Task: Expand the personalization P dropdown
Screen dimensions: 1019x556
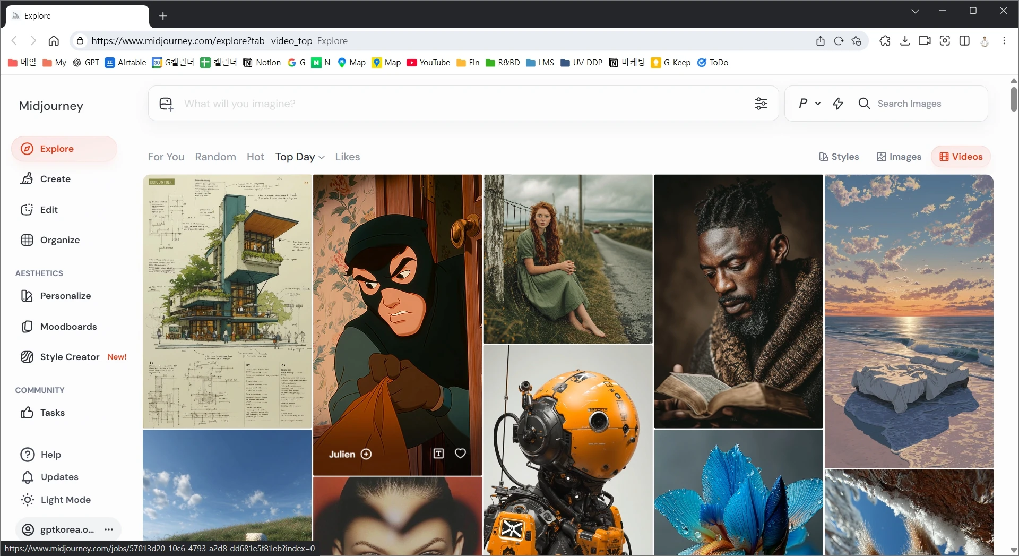Action: click(x=810, y=104)
